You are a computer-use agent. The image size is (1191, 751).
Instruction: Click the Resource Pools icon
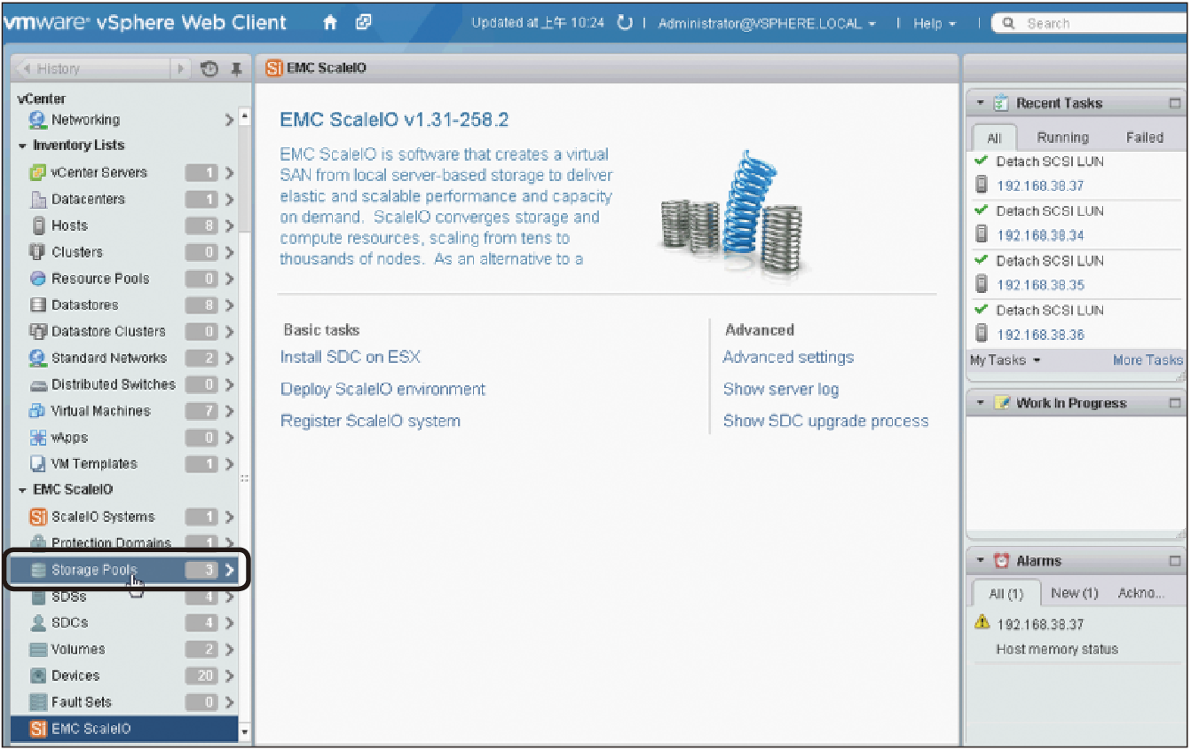[38, 279]
